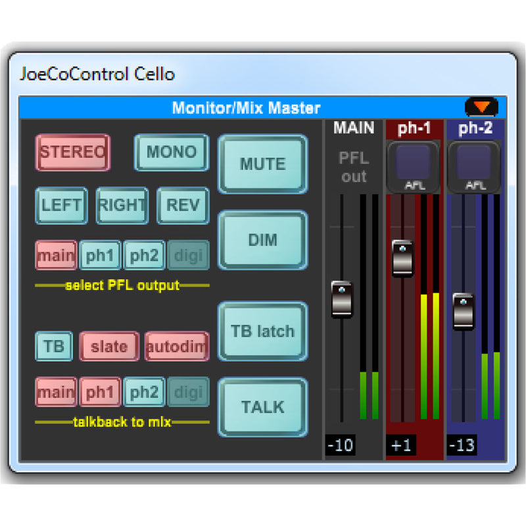Screen dimensions: 526x526
Task: Click the TALK button
Action: pos(262,407)
